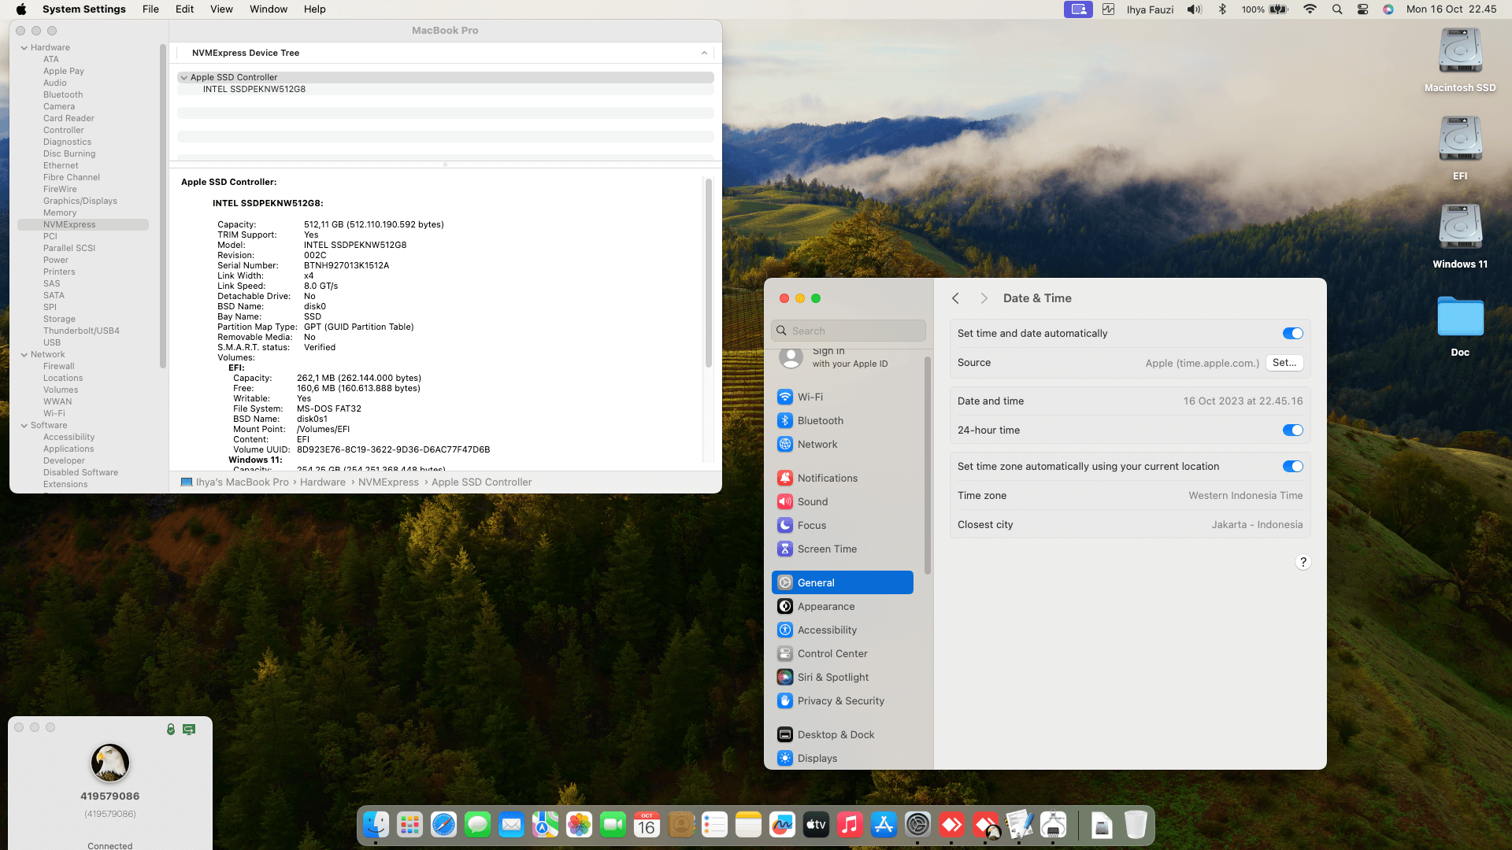
Task: Turn off 24-hour time
Action: (1293, 431)
